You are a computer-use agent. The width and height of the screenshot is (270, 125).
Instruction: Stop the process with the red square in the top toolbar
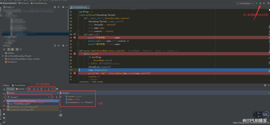(264, 3)
